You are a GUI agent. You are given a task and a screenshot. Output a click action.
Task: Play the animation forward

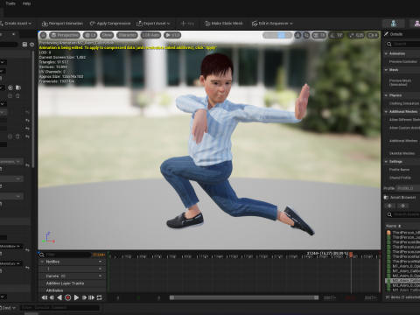click(76, 297)
